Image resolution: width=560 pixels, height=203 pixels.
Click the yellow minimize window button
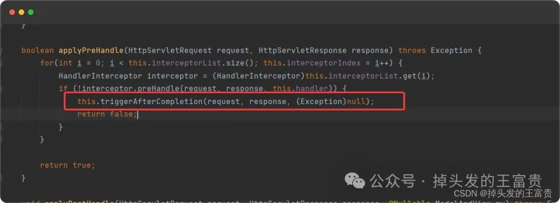click(21, 12)
